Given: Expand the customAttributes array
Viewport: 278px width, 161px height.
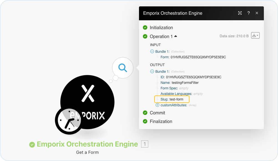Looking at the screenshot, I should tap(157, 105).
